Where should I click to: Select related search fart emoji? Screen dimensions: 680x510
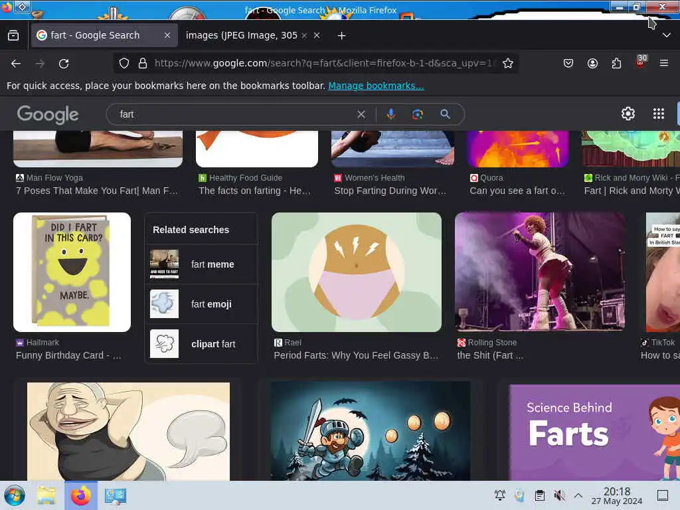(x=201, y=304)
